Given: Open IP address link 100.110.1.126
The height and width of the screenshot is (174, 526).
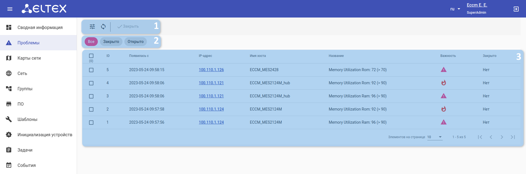Looking at the screenshot, I should click(x=211, y=70).
